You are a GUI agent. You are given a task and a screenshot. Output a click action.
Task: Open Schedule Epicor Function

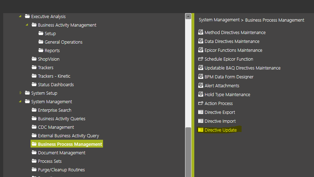[229, 59]
